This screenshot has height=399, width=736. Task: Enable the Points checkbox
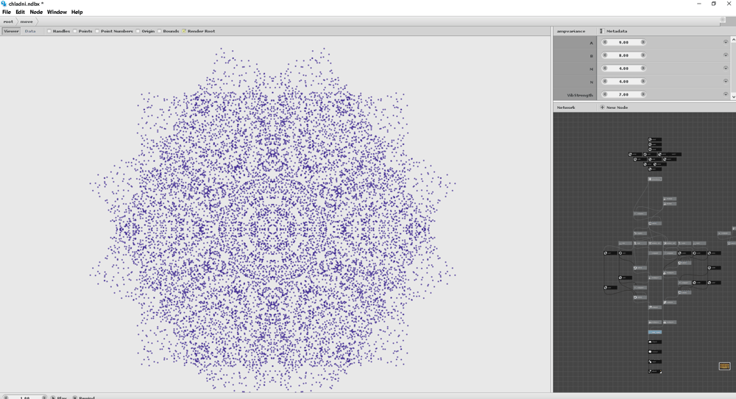[74, 31]
